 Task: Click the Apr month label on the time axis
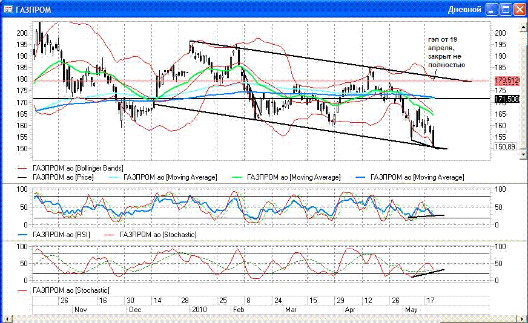coord(350,310)
